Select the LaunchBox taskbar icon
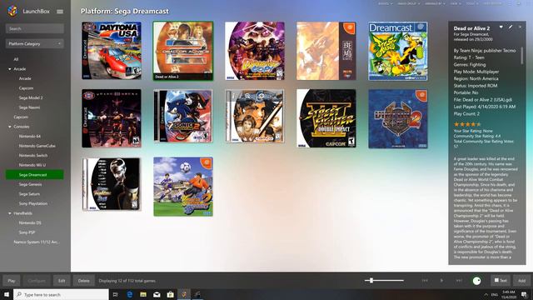 click(184, 294)
